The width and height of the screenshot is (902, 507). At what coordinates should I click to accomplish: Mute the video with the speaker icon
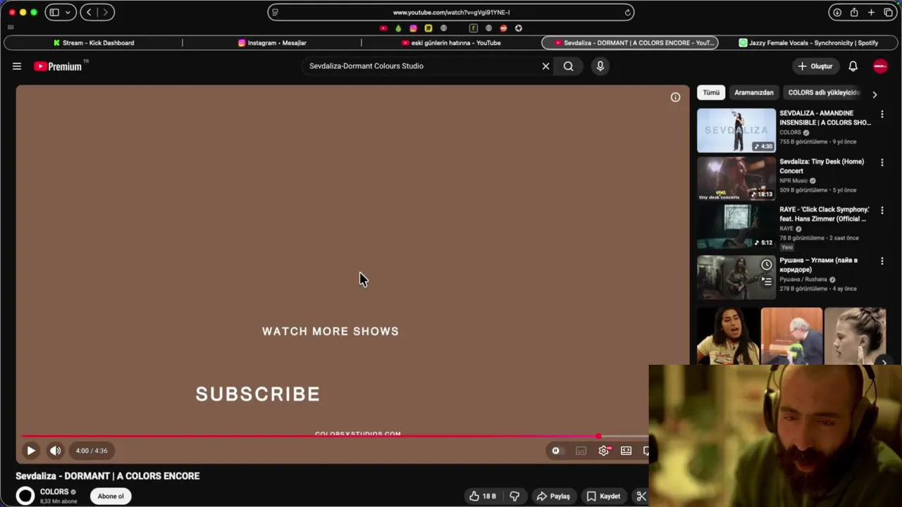[55, 451]
